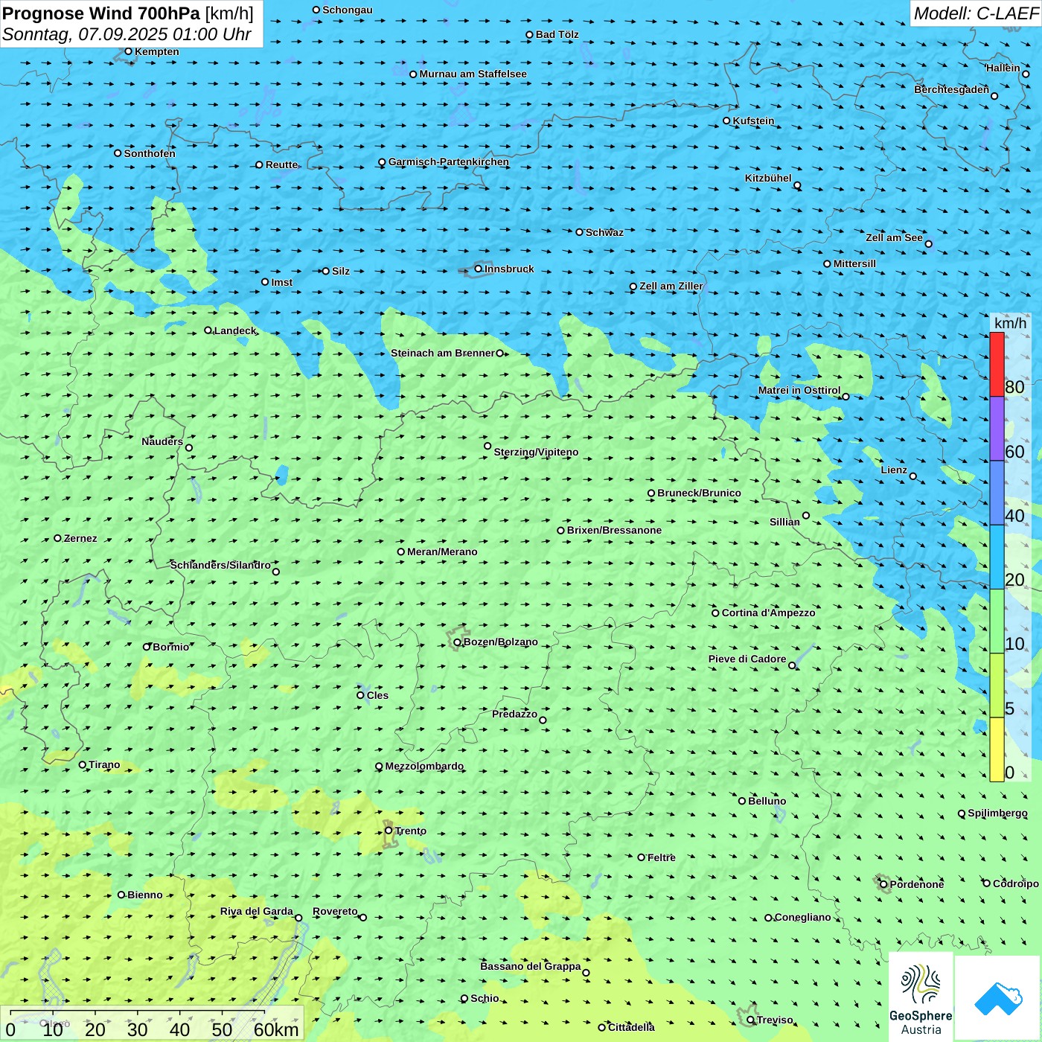Viewport: 1042px width, 1042px height.
Task: Click the 'Sterzing/Vipiteno' label
Action: pyautogui.click(x=536, y=452)
